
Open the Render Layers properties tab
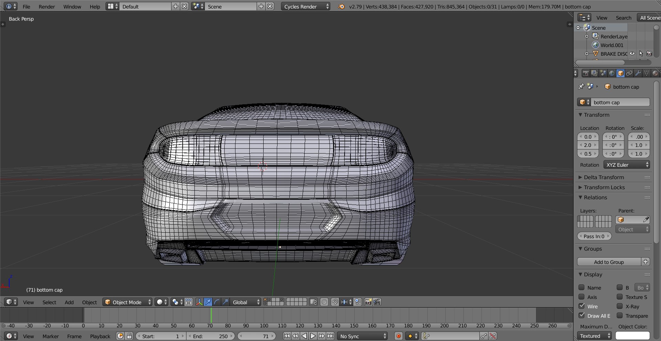coord(594,73)
